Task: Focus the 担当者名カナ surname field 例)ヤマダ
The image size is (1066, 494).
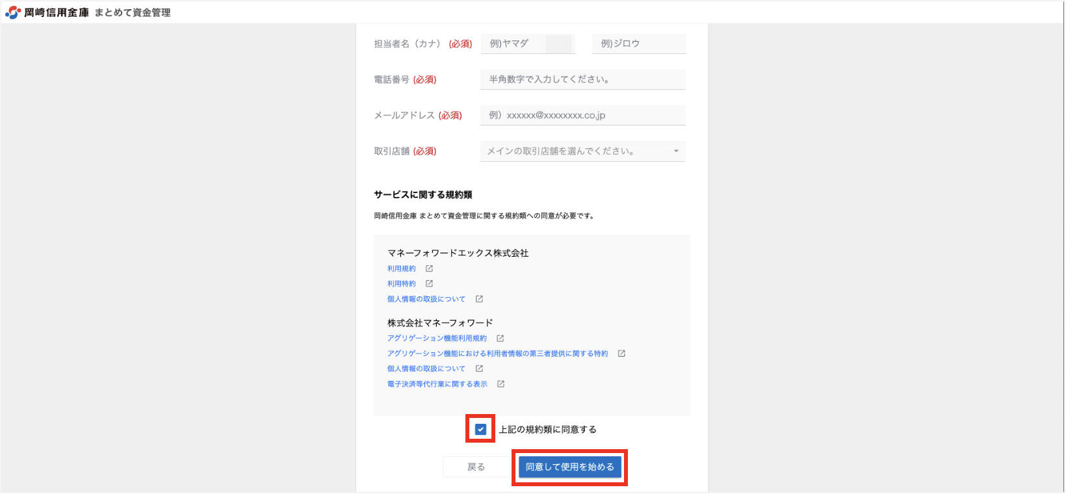Action: [528, 44]
